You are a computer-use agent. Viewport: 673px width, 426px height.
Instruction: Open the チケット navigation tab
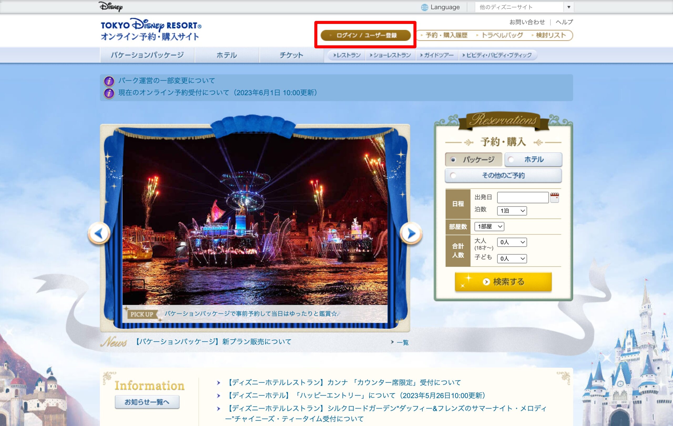[291, 55]
